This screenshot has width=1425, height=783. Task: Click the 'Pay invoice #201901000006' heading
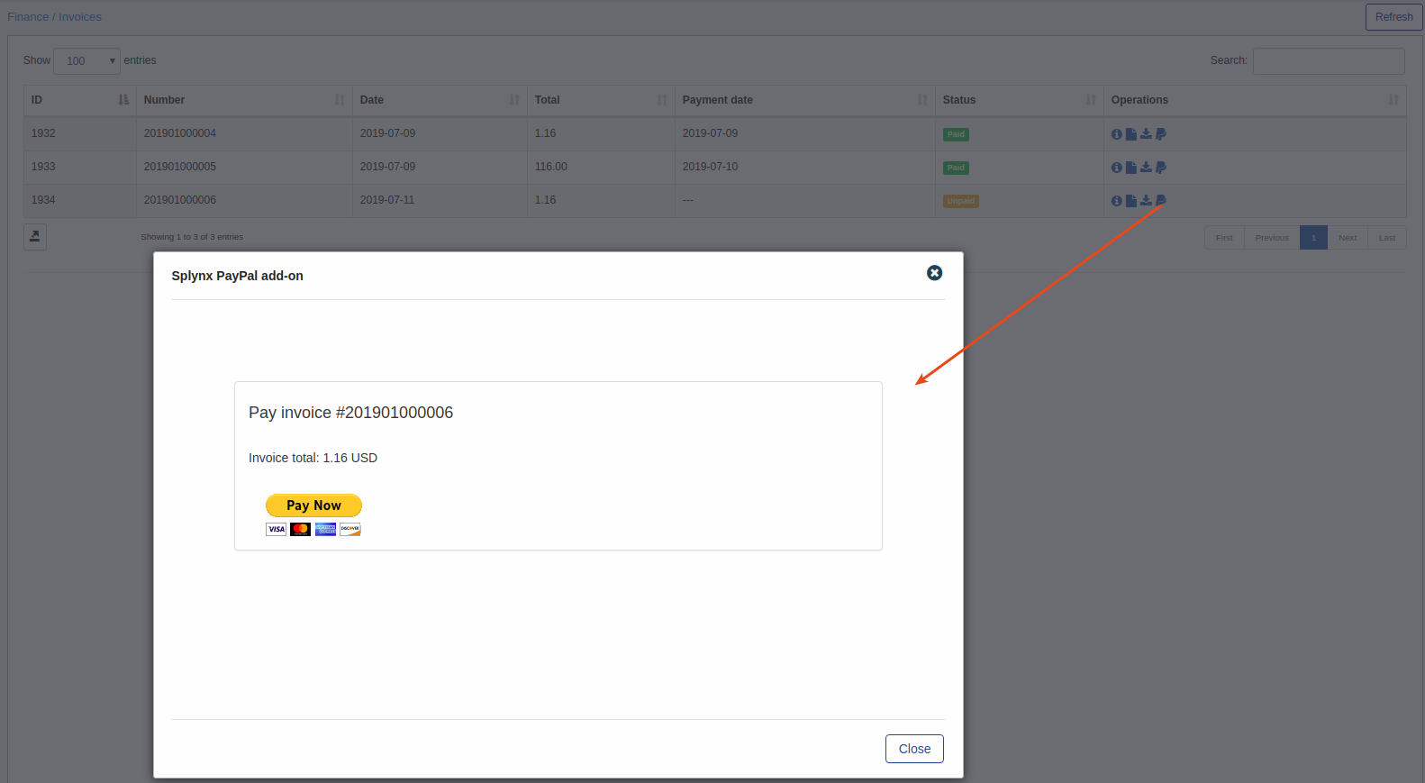(x=351, y=413)
